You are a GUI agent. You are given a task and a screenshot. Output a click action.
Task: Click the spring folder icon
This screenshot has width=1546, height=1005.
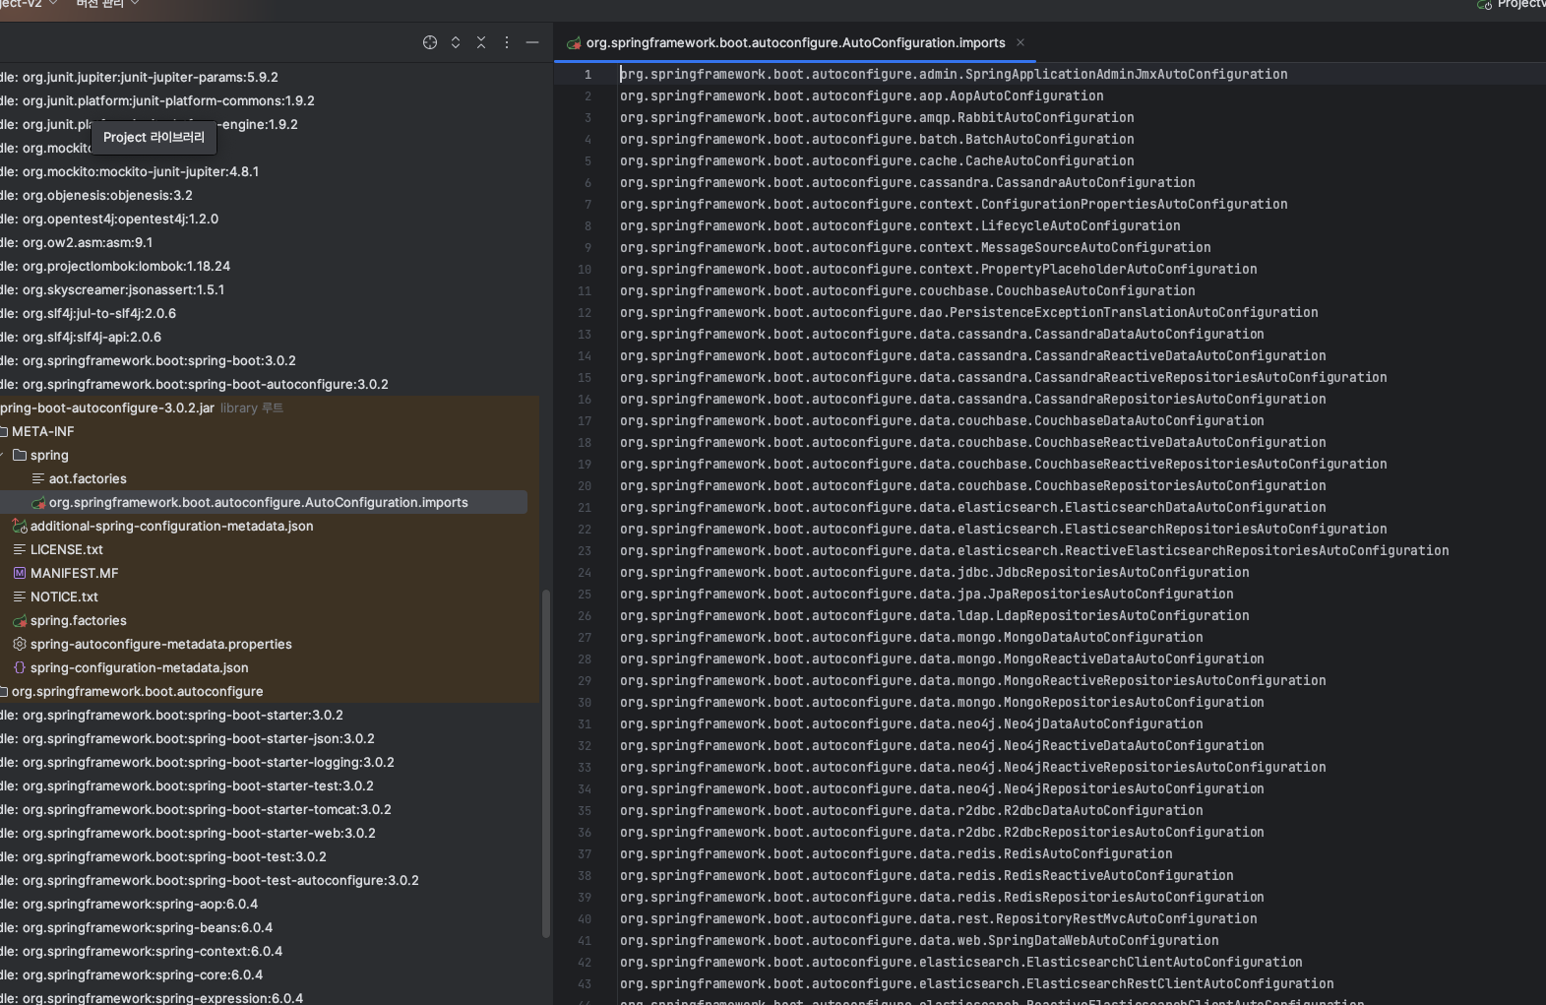pos(20,455)
